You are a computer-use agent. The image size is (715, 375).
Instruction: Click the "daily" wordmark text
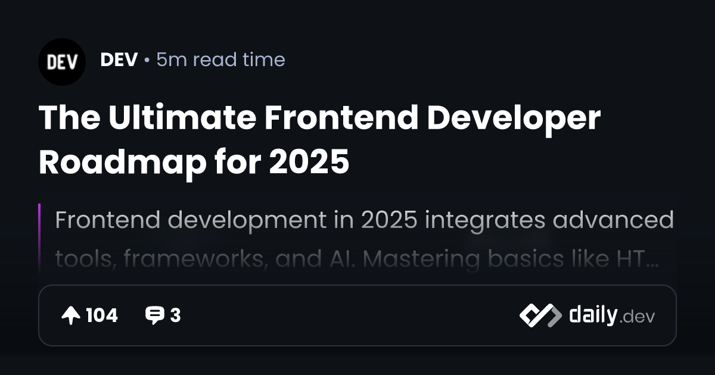(x=593, y=315)
